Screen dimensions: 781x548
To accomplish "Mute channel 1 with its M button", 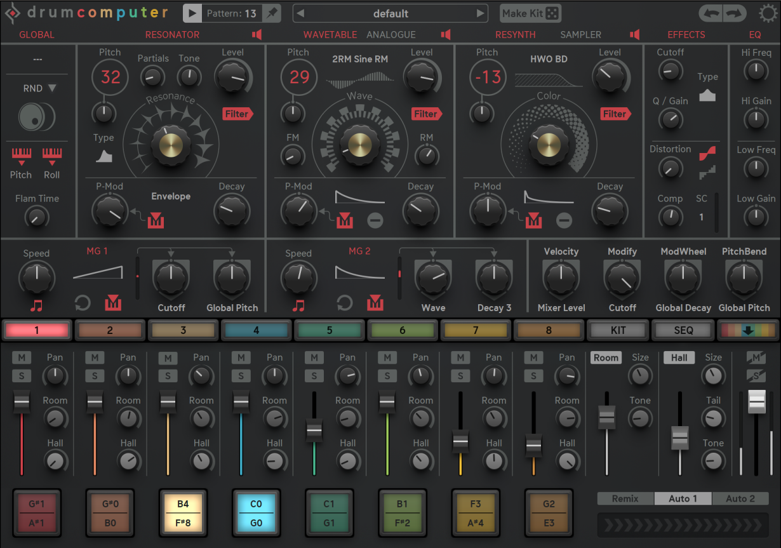I will 21,358.
